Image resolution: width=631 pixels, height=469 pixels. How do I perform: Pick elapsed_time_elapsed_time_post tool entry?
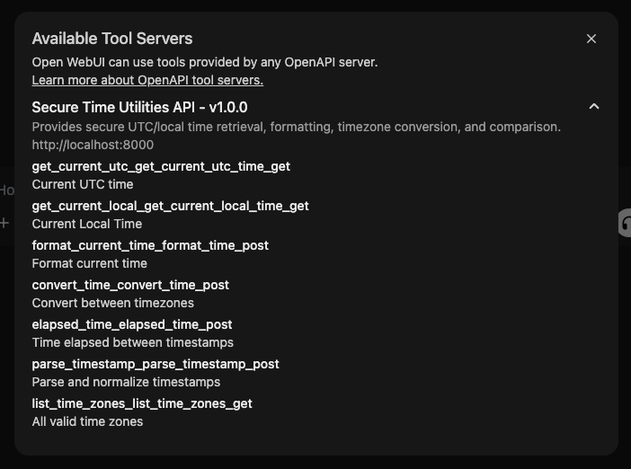tap(132, 324)
